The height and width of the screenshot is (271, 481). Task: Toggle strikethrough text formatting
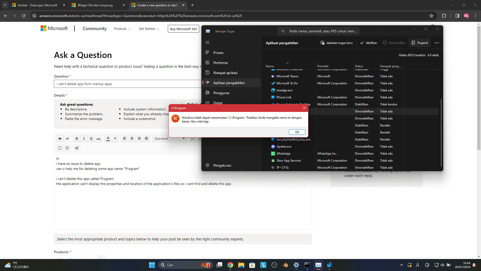click(x=99, y=139)
